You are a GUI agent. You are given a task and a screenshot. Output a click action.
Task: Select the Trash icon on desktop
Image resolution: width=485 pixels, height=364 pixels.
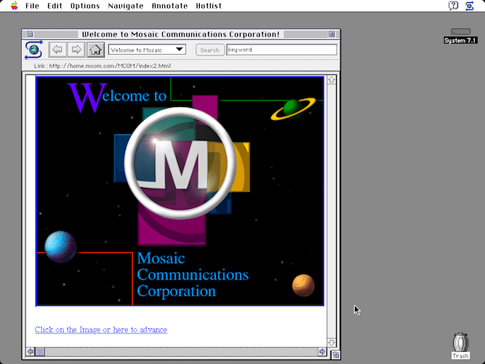coord(460,345)
